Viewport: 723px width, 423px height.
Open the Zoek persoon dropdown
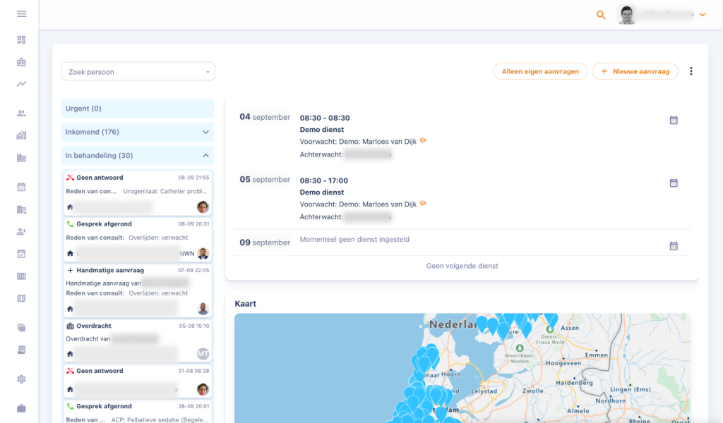coord(138,72)
